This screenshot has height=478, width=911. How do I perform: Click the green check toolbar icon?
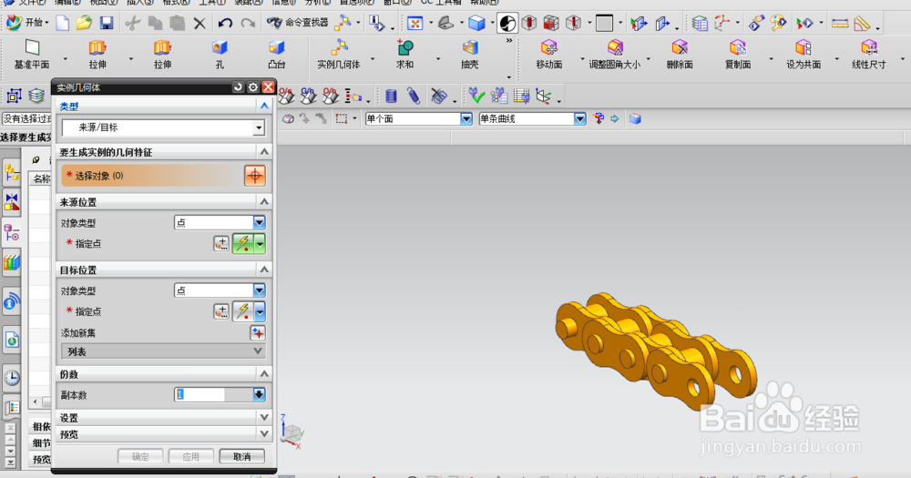click(x=476, y=96)
